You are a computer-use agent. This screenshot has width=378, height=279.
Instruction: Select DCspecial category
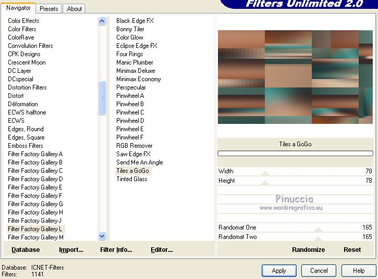20,79
